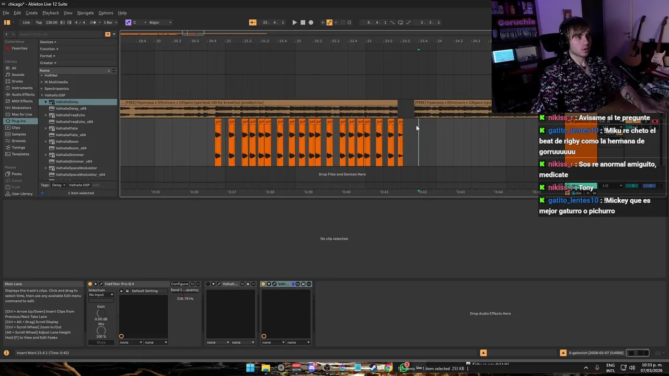The image size is (669, 376).
Task: Select ValhallaShimmer in plug-in list
Action: pyautogui.click(x=70, y=155)
